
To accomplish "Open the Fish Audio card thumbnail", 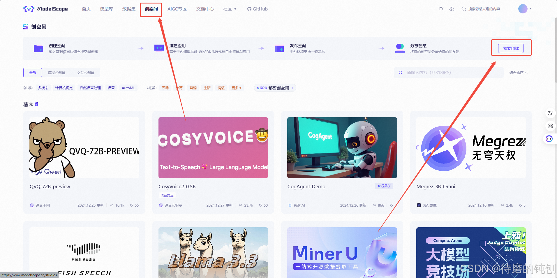I will (84, 253).
